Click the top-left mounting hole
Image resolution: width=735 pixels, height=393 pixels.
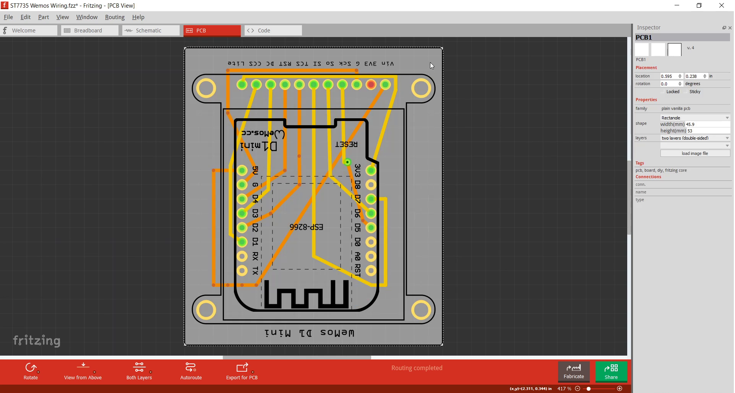(x=206, y=89)
